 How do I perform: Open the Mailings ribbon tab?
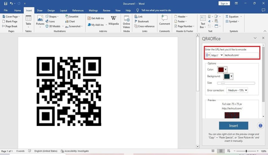[93, 10]
